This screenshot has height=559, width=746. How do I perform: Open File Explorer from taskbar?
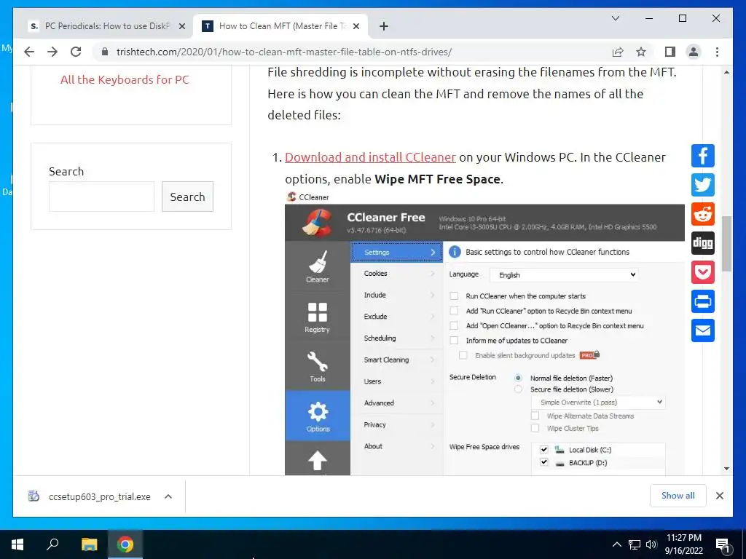89,544
